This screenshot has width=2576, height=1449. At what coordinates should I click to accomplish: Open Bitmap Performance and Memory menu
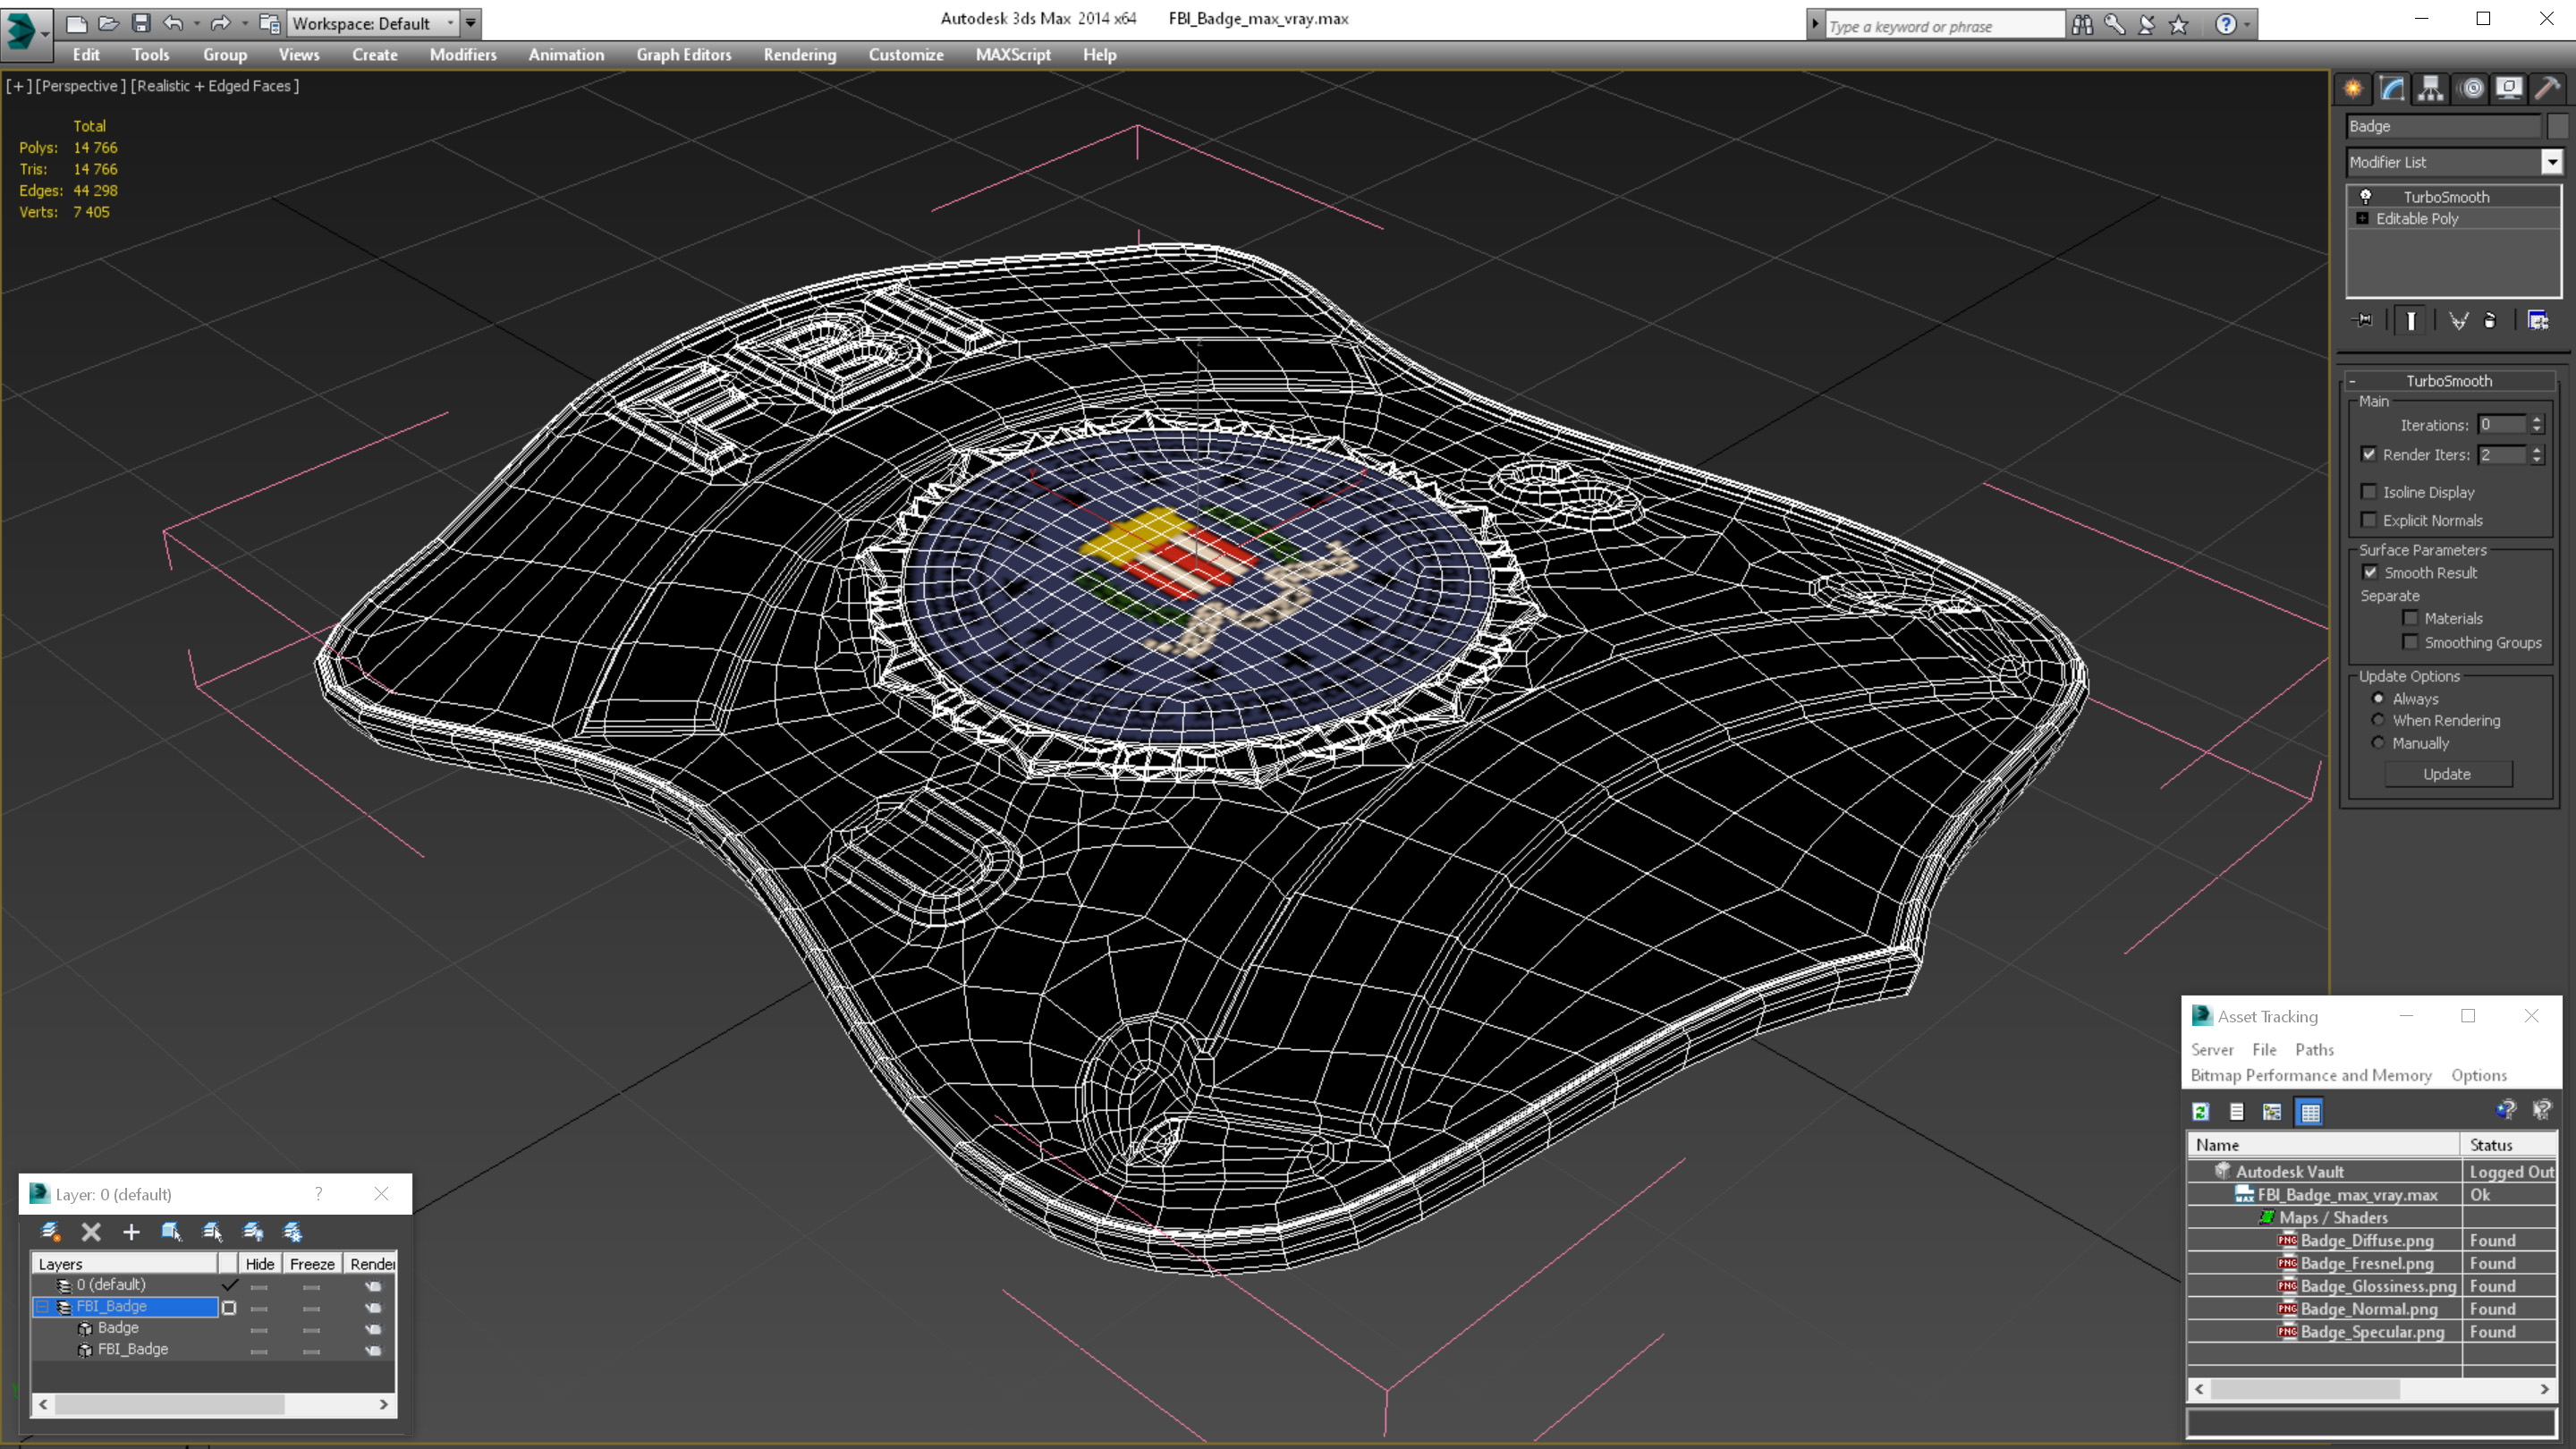(2311, 1075)
